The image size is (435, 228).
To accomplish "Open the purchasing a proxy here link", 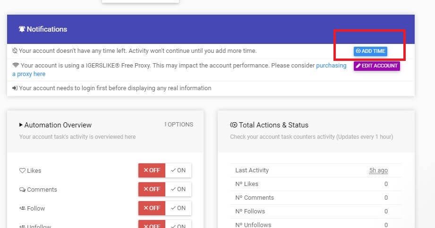I will (331, 66).
